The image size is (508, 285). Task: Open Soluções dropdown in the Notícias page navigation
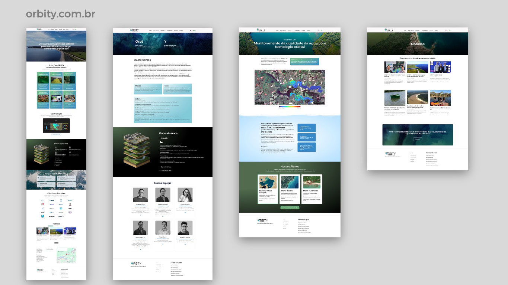[x=418, y=30]
